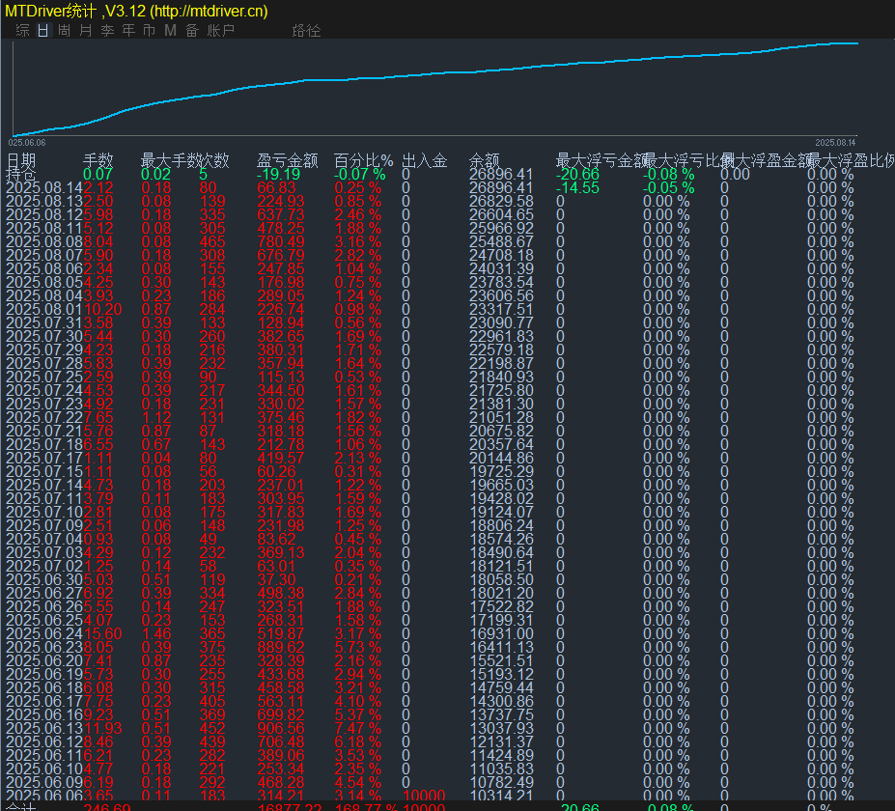Switch to the 综 summary tab
The width and height of the screenshot is (895, 811).
pyautogui.click(x=22, y=30)
